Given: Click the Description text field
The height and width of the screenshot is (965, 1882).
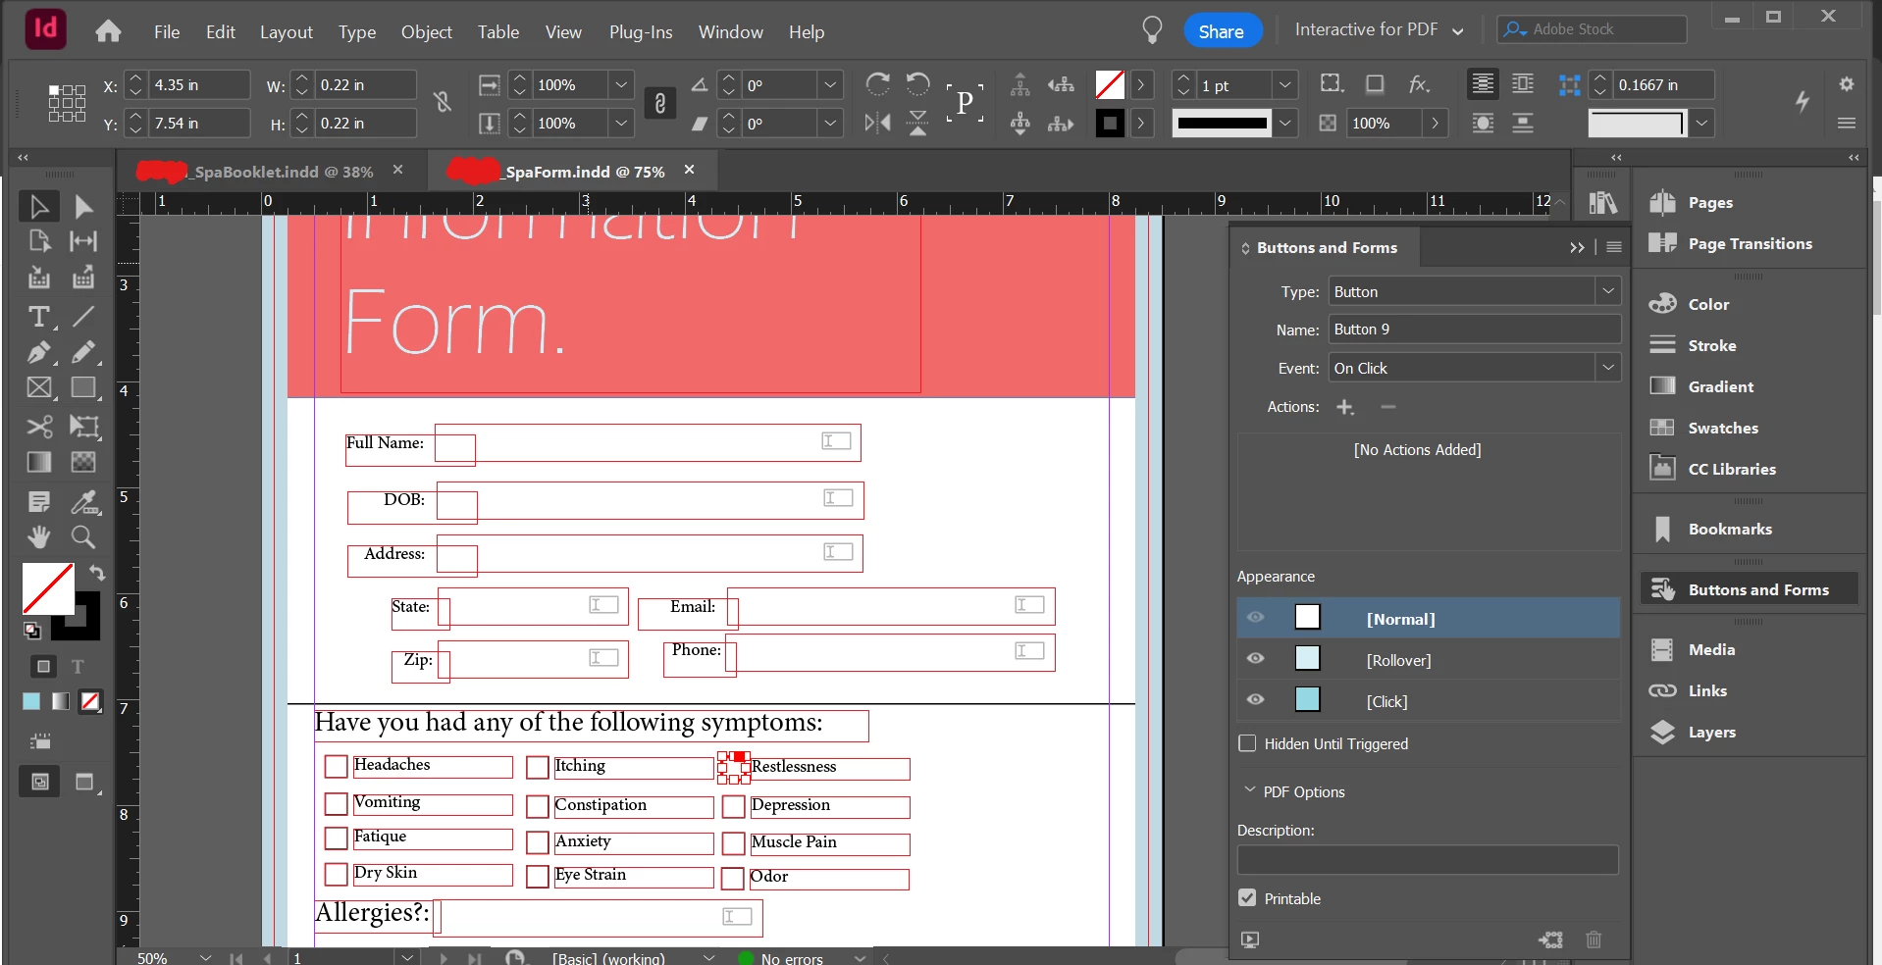Looking at the screenshot, I should (x=1428, y=859).
